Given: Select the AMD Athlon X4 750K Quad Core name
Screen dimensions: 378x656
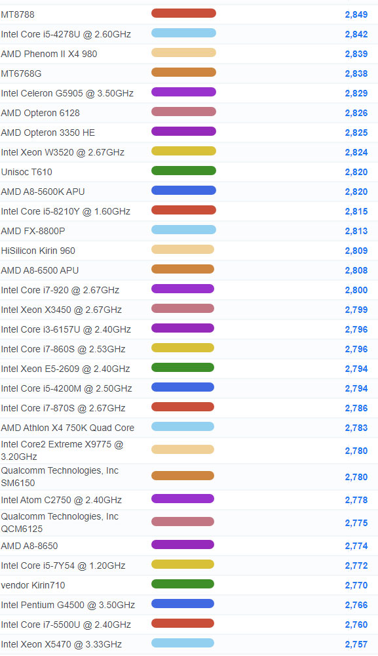Looking at the screenshot, I should point(67,428).
